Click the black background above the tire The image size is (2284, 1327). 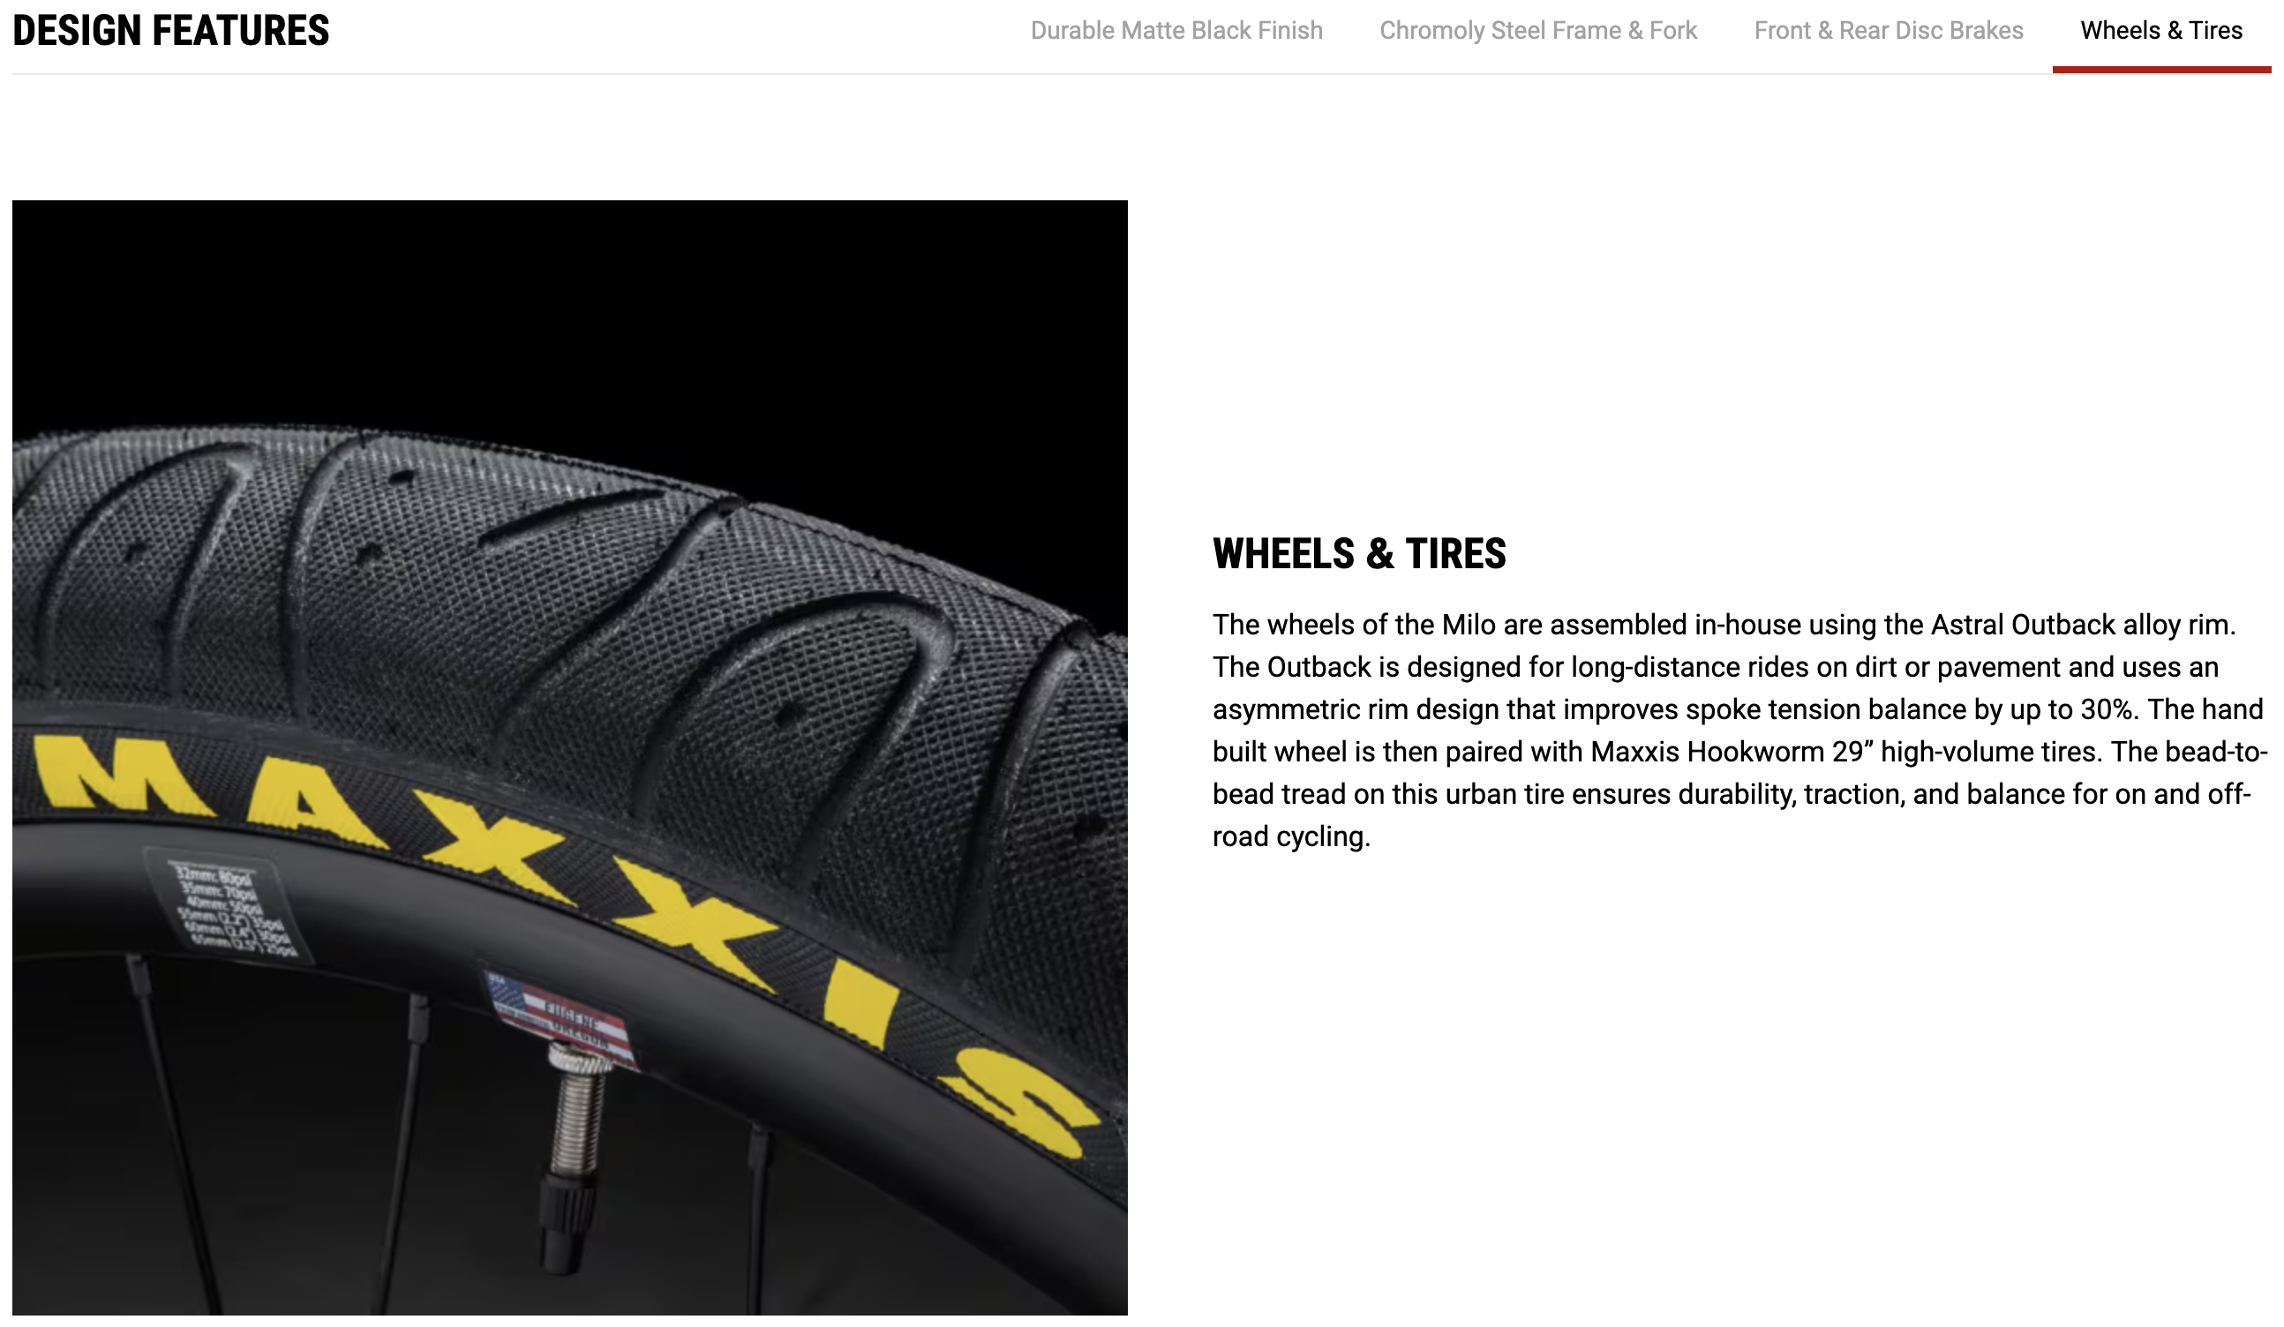pos(570,308)
